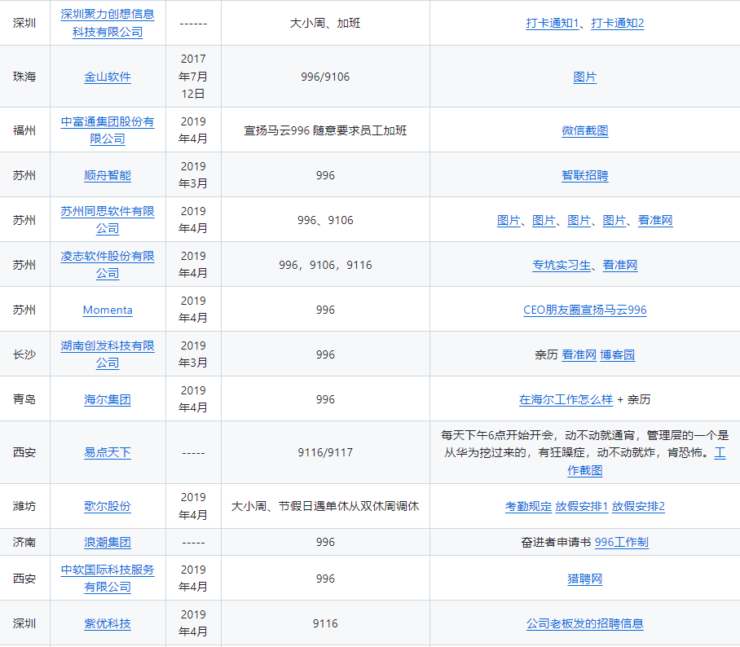Open the 996工作制 link
The height and width of the screenshot is (647, 740).
click(x=622, y=542)
